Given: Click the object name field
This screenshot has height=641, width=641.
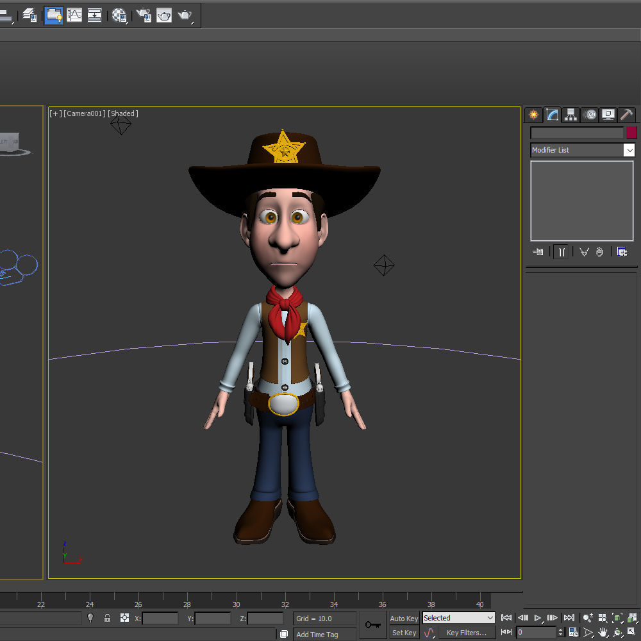Looking at the screenshot, I should click(577, 133).
